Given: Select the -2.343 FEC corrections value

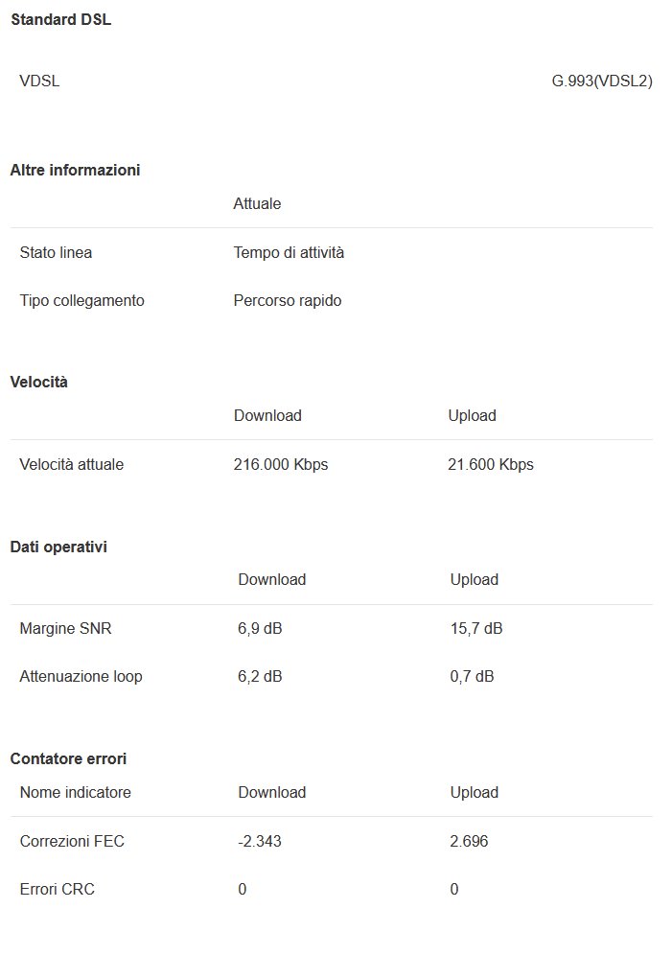Looking at the screenshot, I should click(259, 841).
